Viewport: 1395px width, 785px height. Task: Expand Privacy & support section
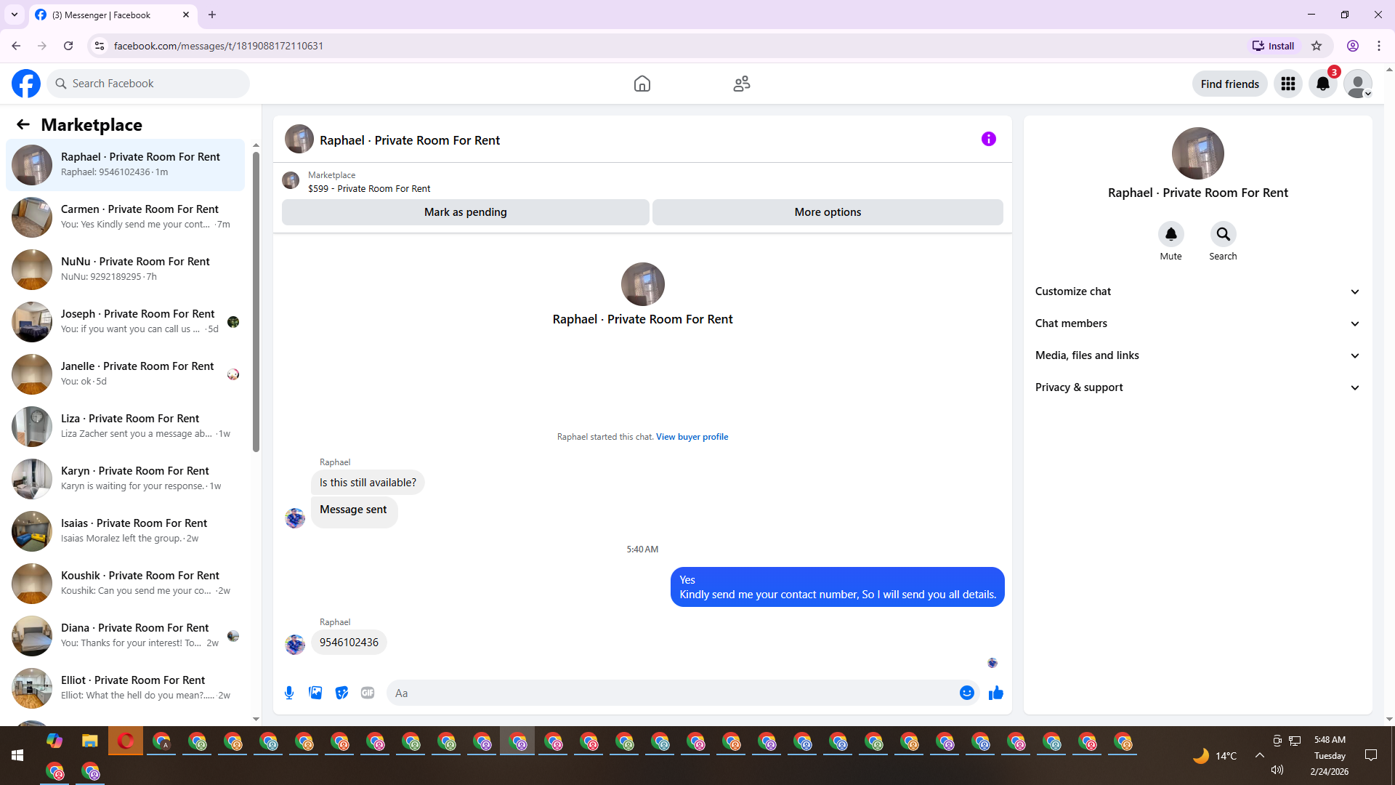[x=1197, y=387]
